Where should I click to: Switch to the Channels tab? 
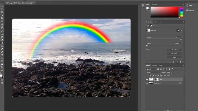pyautogui.click(x=154, y=65)
